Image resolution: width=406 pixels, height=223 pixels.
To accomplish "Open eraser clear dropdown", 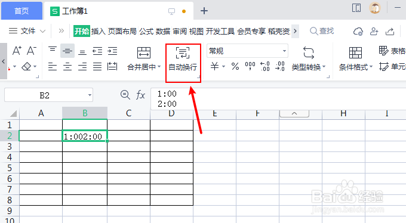I will click(35, 67).
